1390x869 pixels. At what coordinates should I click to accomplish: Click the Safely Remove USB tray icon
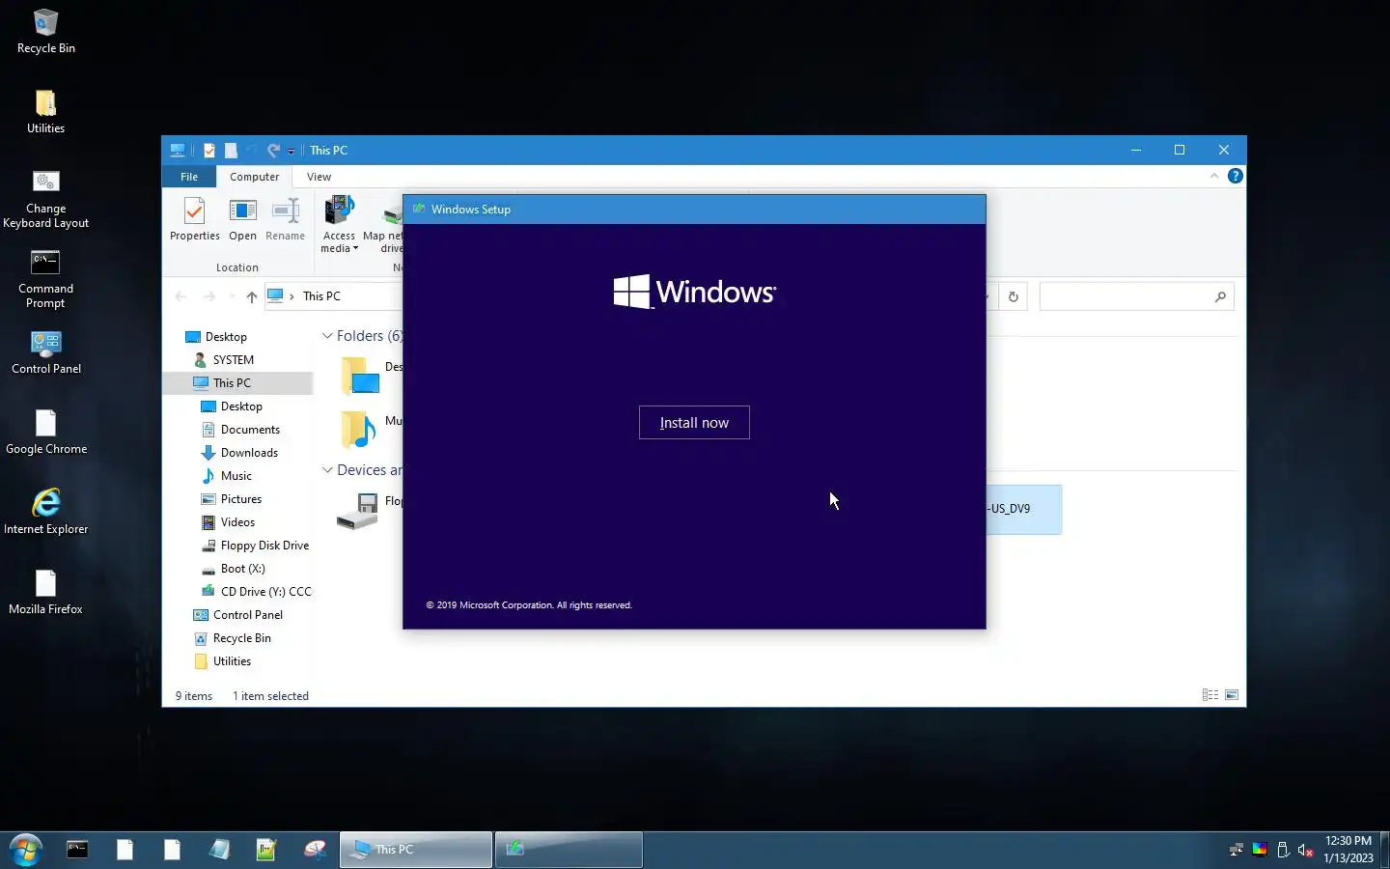[x=1283, y=850]
